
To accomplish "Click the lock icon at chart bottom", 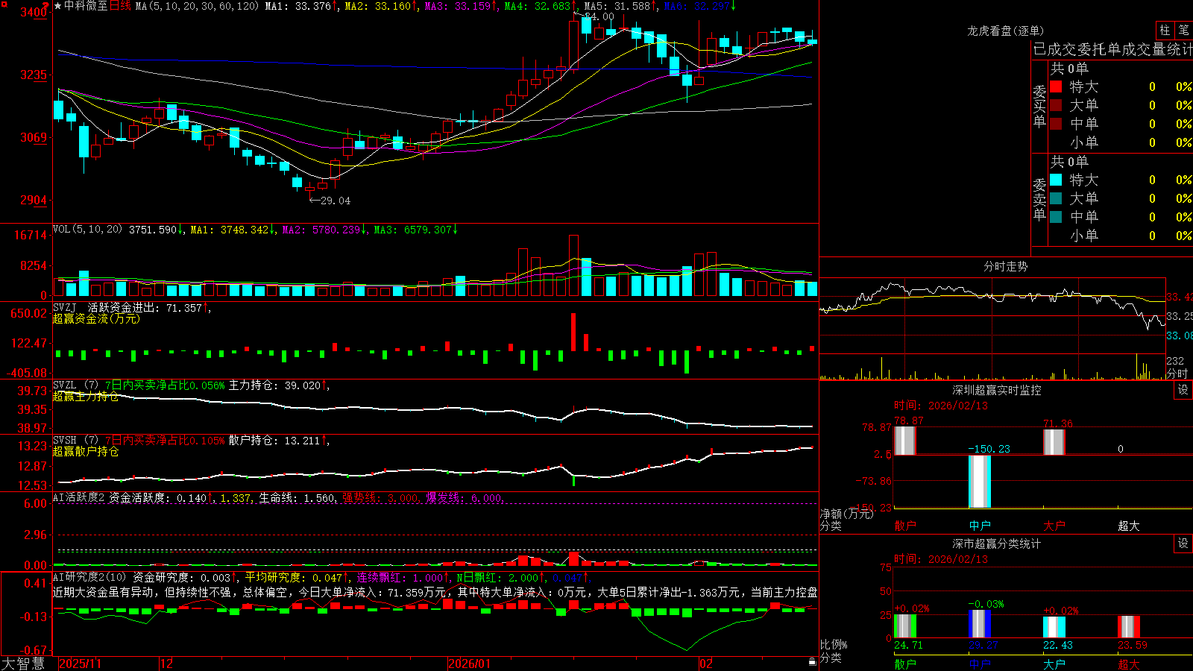I will tap(813, 661).
